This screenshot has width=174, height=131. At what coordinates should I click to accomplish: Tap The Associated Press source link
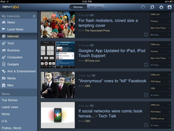pyautogui.click(x=97, y=31)
